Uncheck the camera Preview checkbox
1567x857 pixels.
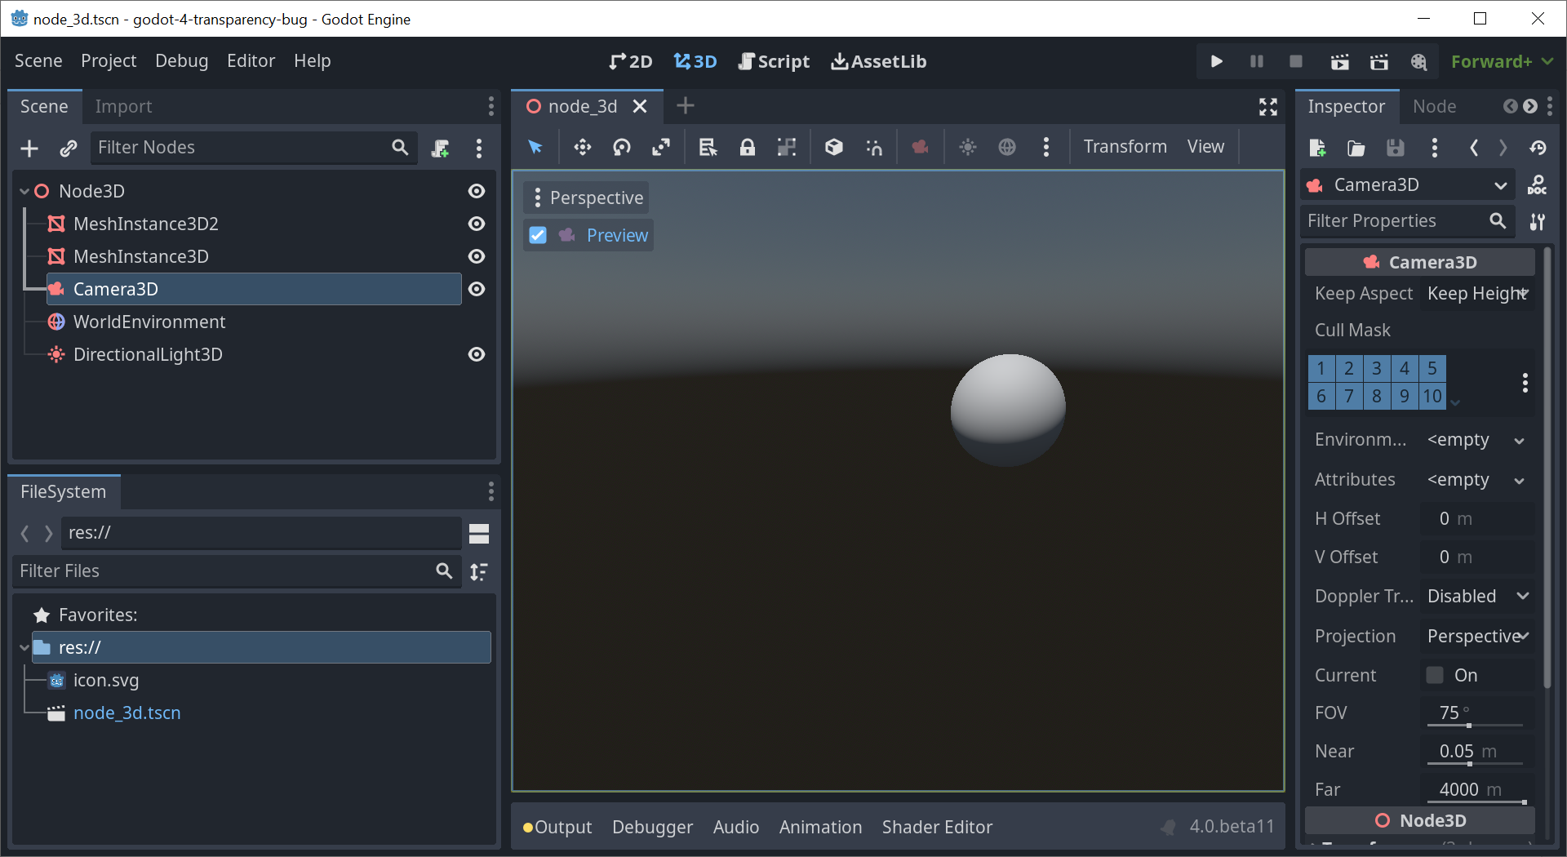click(x=538, y=235)
